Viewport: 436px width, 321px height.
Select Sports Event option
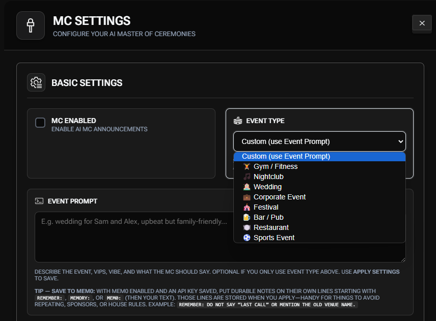(319, 238)
